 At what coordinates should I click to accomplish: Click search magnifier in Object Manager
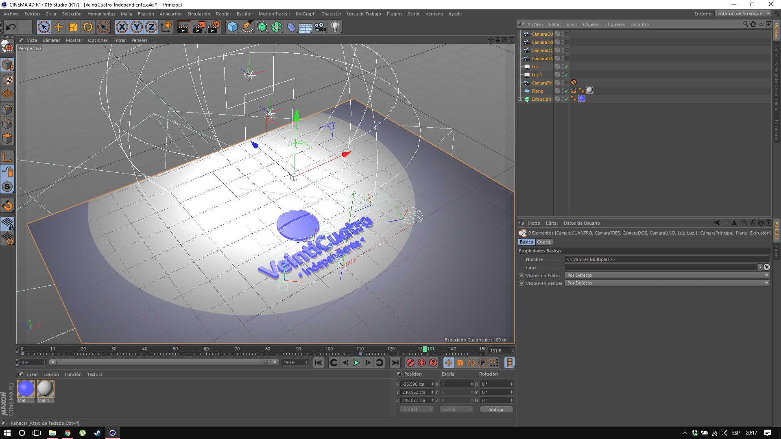pyautogui.click(x=745, y=24)
